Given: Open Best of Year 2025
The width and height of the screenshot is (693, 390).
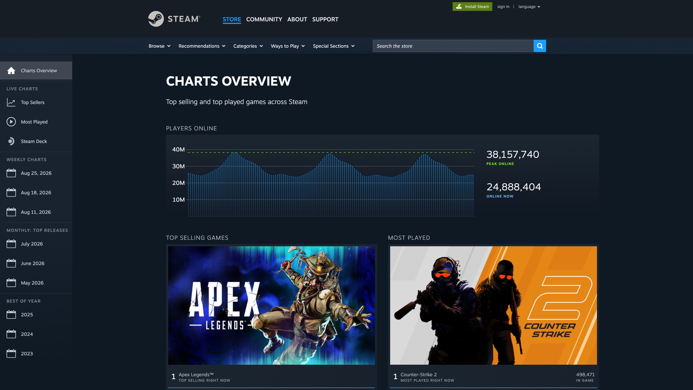Looking at the screenshot, I should pyautogui.click(x=36, y=314).
